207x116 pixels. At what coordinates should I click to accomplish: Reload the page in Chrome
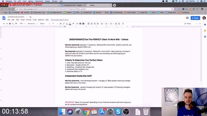[x=9, y=9]
